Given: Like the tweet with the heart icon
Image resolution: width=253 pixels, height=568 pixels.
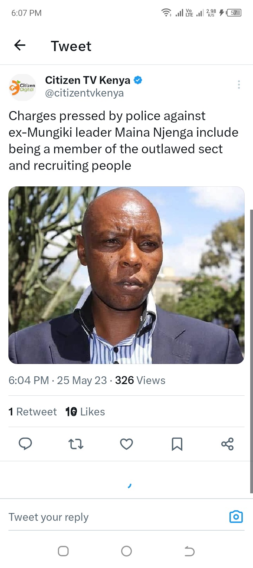Looking at the screenshot, I should 126,444.
